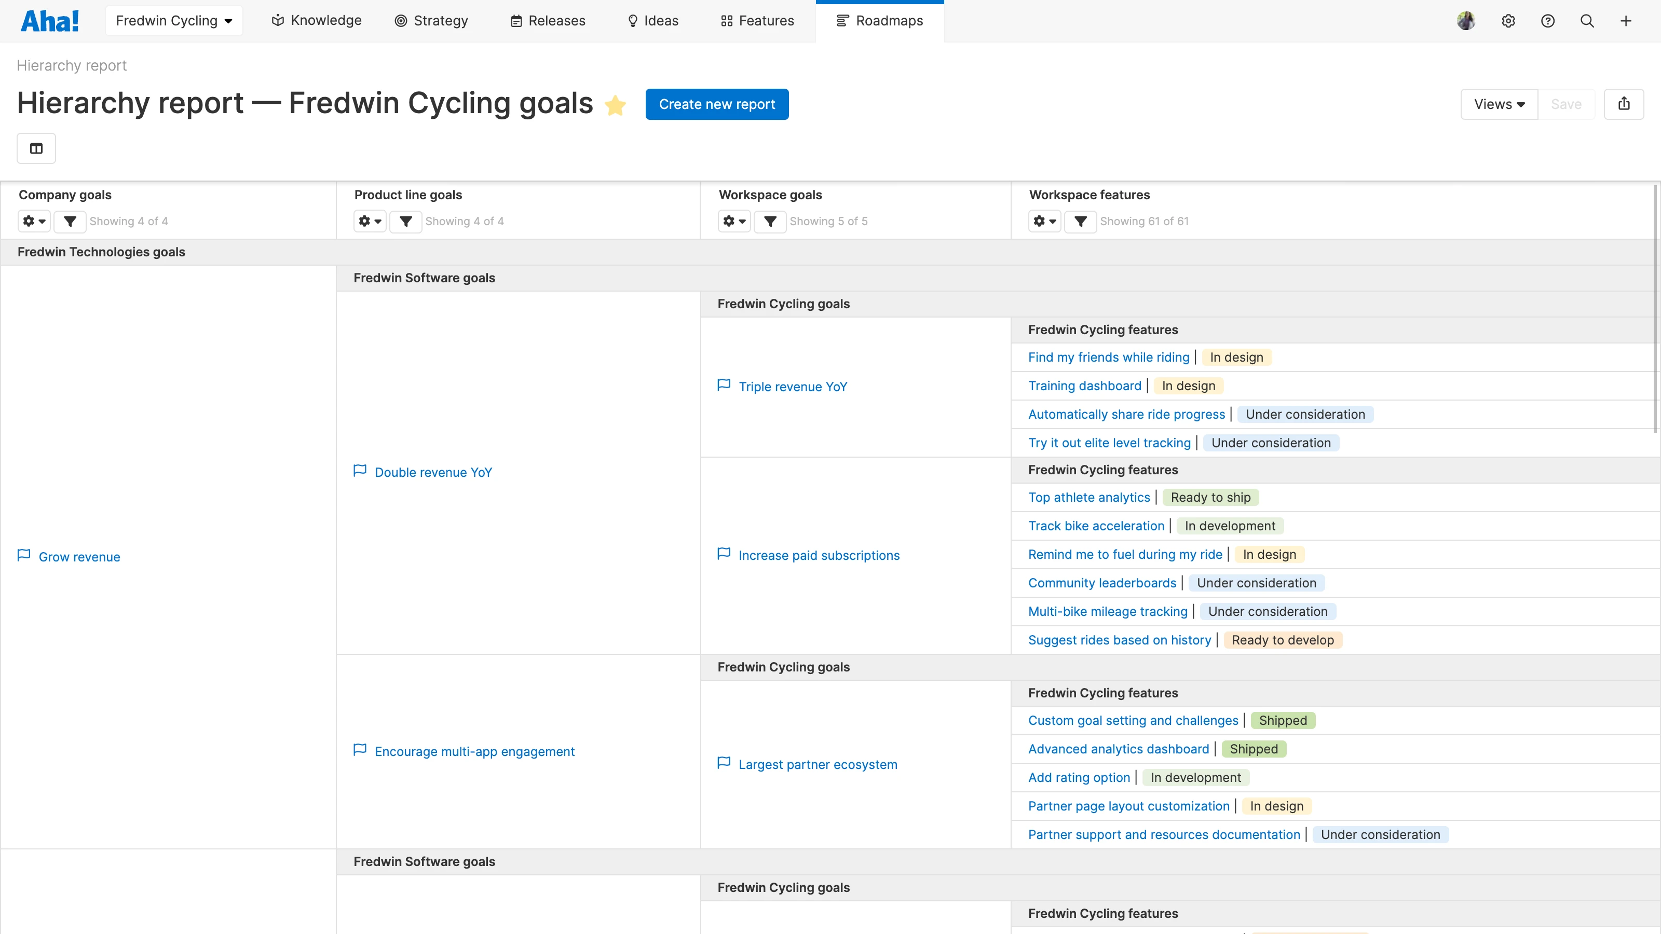
Task: Filter Workspace features with funnel icon
Action: (x=1080, y=221)
